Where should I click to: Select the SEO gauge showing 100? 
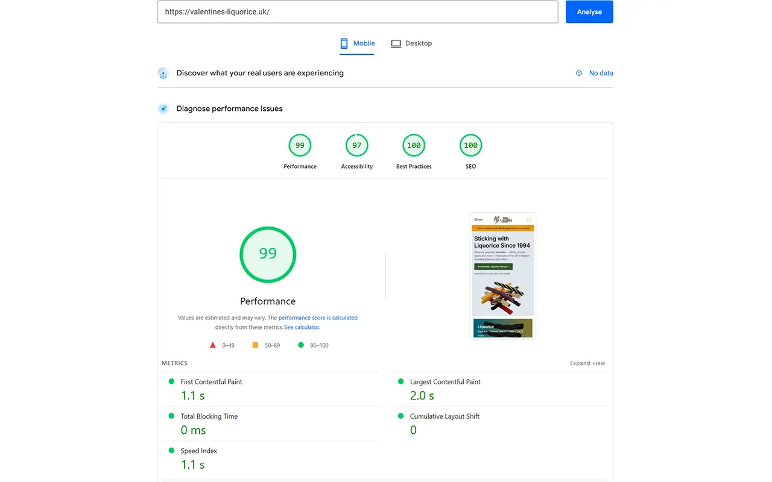pos(470,145)
